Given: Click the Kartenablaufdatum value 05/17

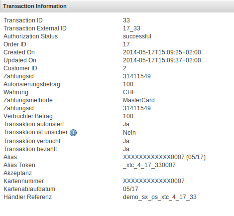Looking at the screenshot, I should [130, 189].
